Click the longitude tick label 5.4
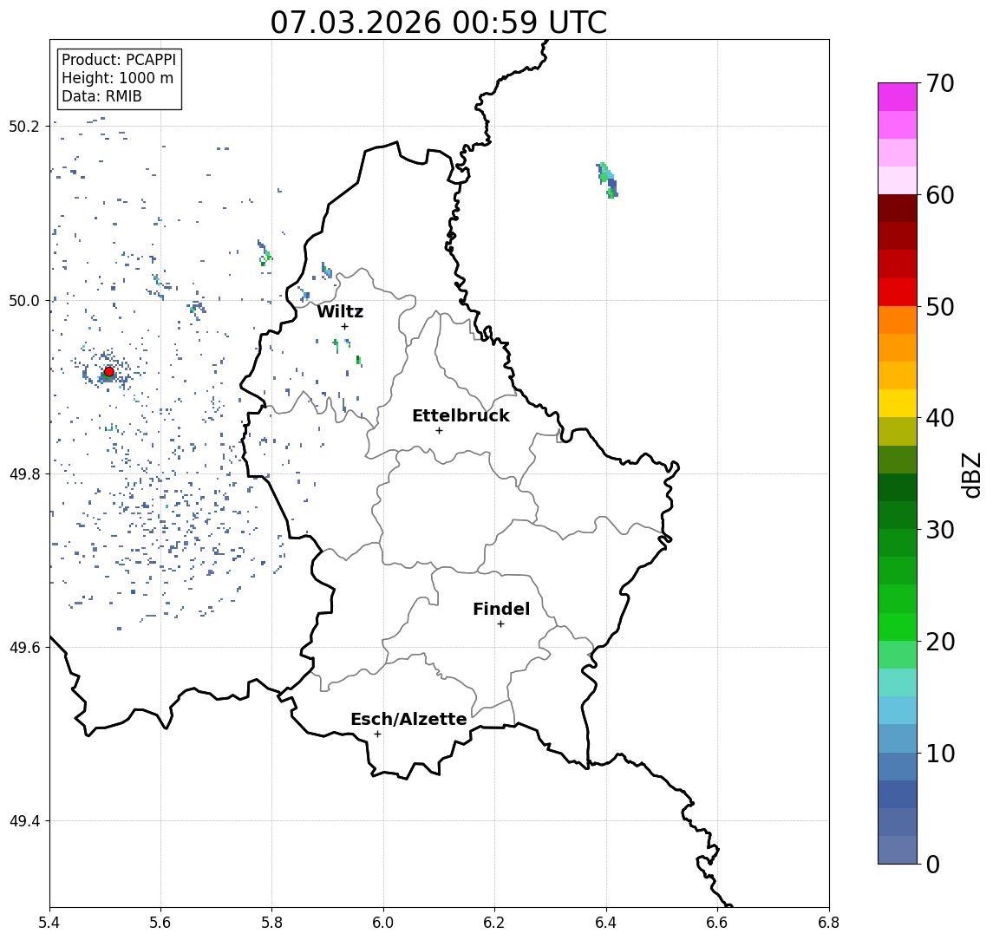 tap(49, 923)
